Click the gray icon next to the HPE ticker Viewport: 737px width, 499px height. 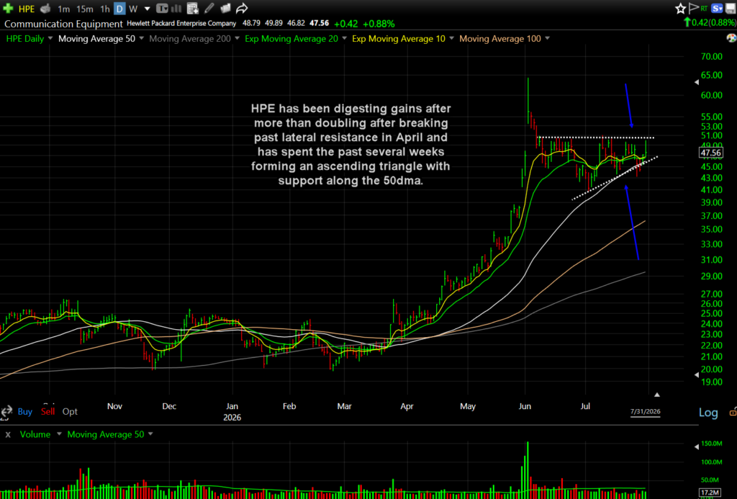[x=45, y=9]
